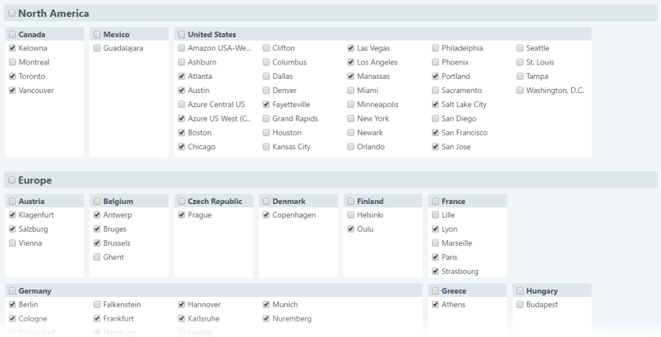Uncheck the Athens checkbox

click(x=436, y=305)
